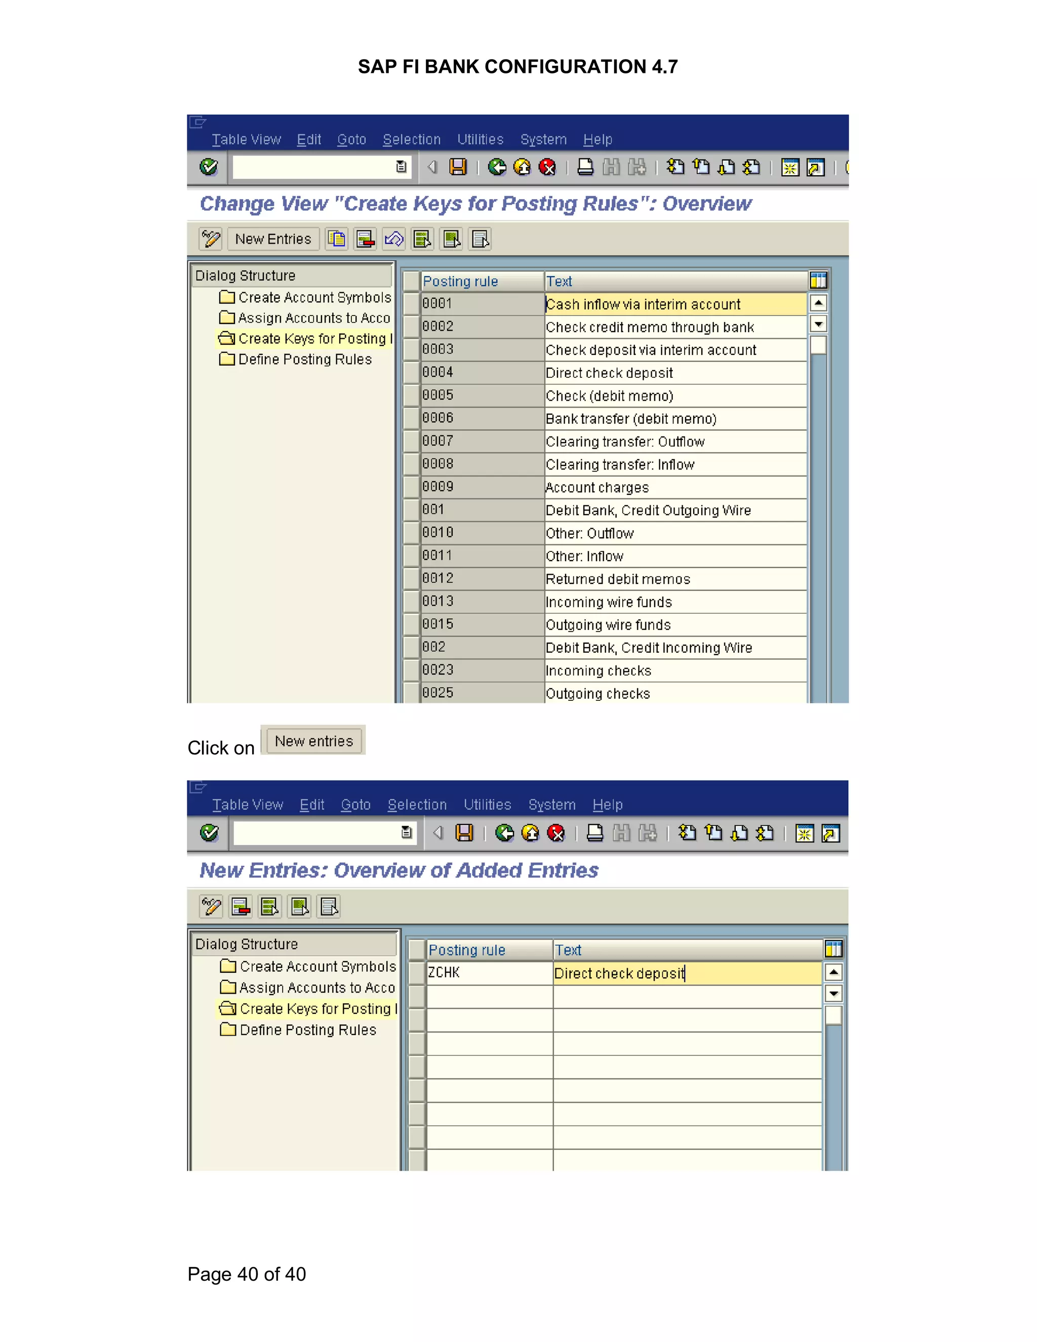Click ZCHK posting rule field

click(490, 973)
